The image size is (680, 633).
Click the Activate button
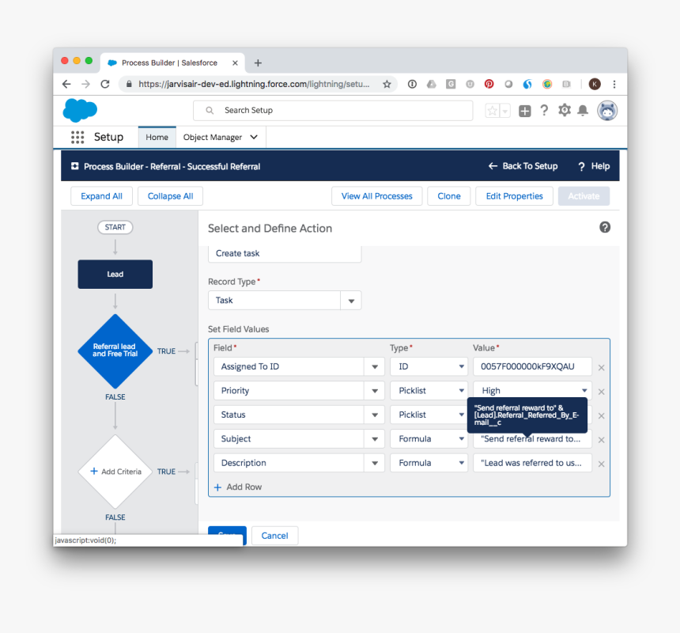pyautogui.click(x=584, y=196)
